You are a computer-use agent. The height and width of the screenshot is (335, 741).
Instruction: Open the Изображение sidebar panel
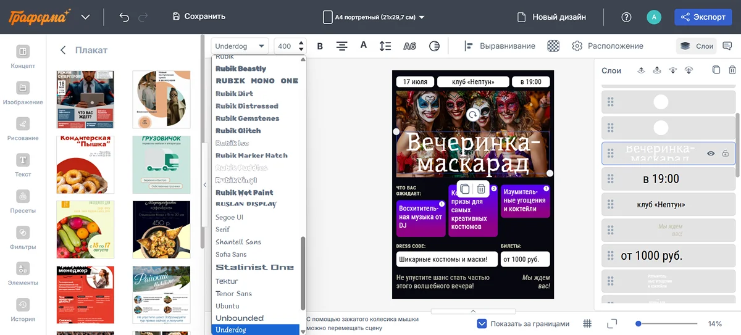23,93
